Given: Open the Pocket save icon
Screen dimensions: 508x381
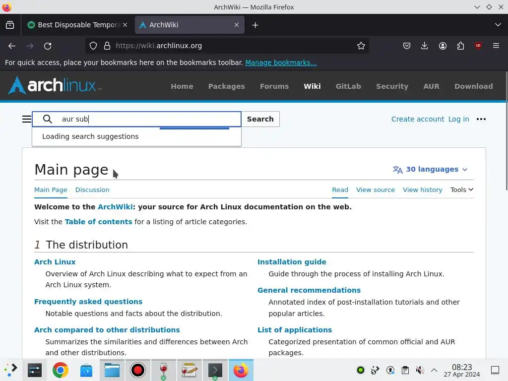Looking at the screenshot, I should click(407, 46).
